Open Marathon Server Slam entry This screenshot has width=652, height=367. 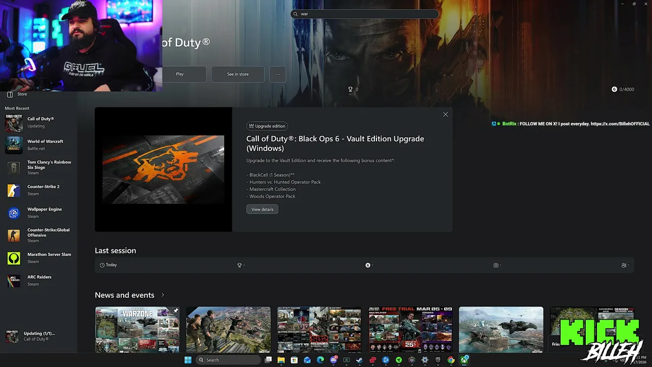39,258
